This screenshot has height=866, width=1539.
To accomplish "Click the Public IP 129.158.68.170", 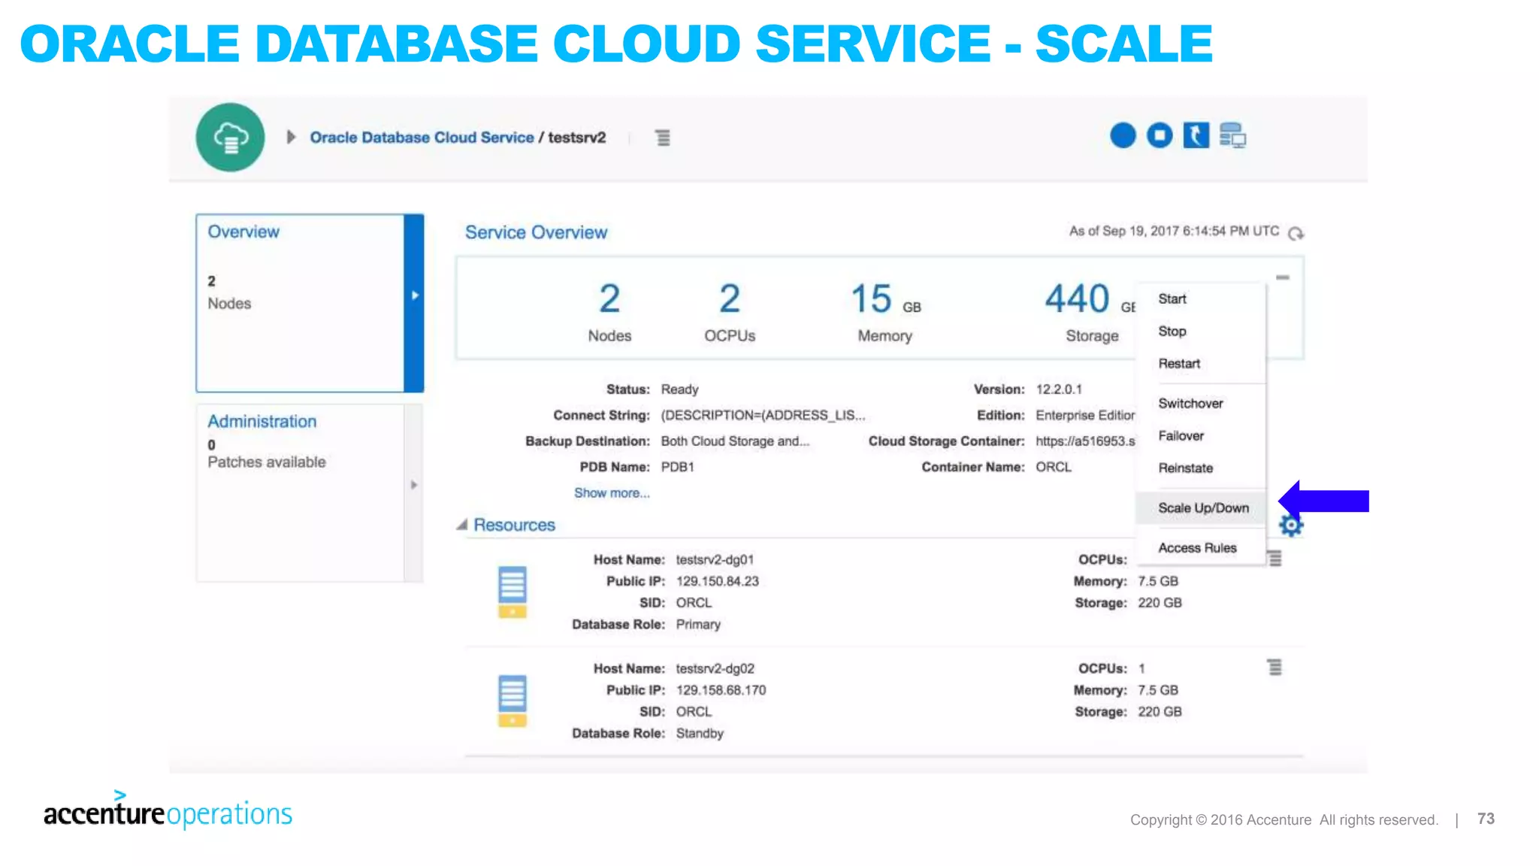I will tap(721, 691).
